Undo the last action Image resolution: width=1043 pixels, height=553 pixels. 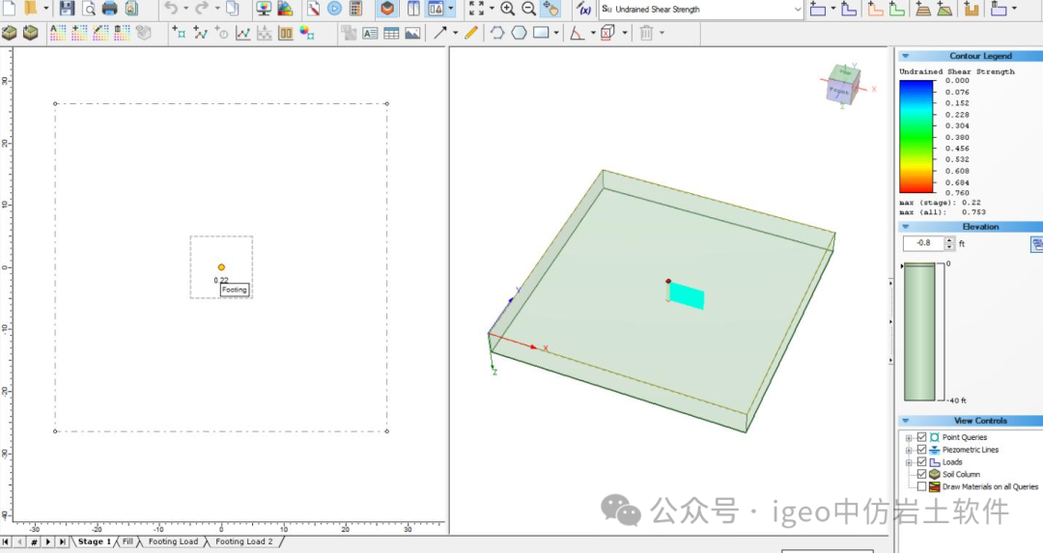tap(171, 8)
